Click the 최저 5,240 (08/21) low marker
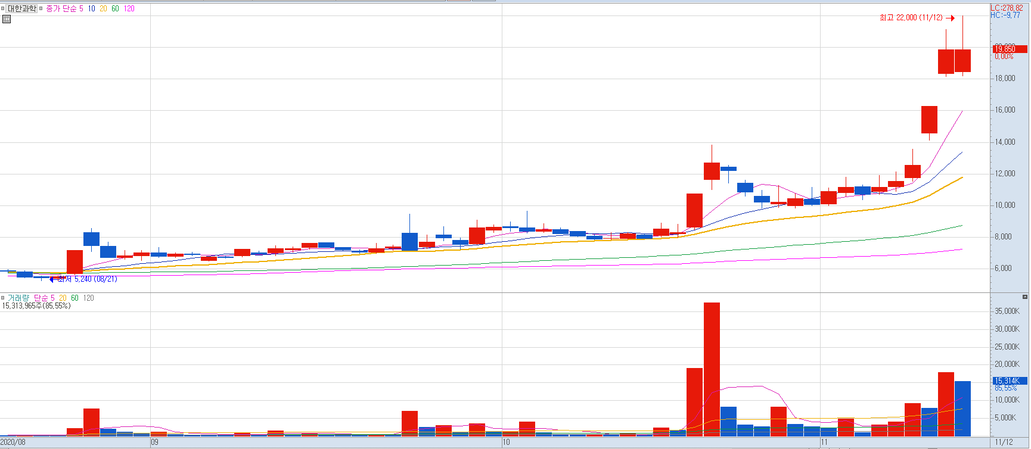The width and height of the screenshot is (1031, 449). coord(83,279)
